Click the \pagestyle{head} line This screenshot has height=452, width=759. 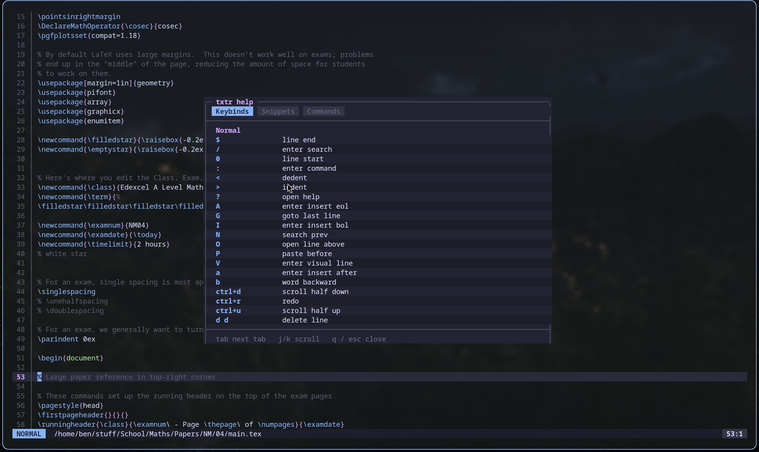(70, 405)
